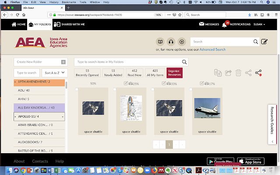Click the video play circle icon
This screenshot has width=280, height=175.
(182, 42)
